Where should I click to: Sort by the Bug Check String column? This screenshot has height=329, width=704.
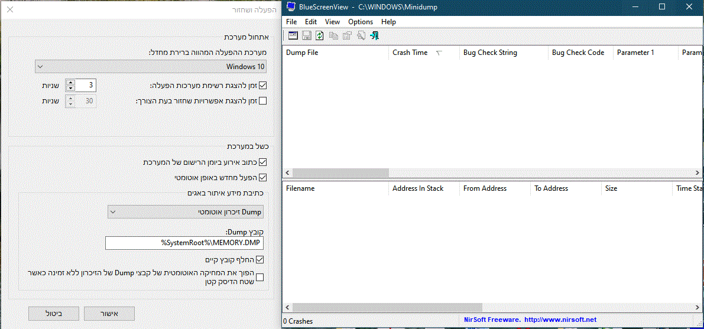click(504, 53)
